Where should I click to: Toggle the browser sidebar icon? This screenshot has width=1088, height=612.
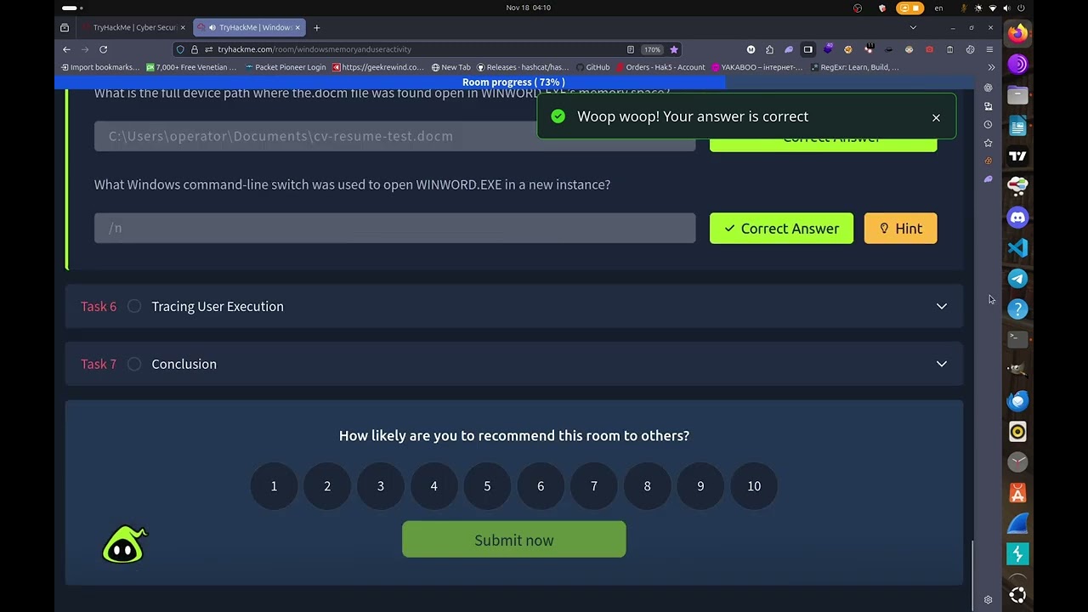pos(807,49)
